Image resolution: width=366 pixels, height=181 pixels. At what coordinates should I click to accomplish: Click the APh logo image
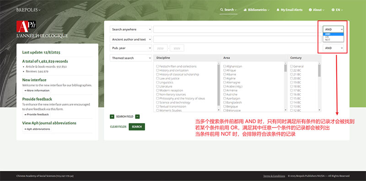[26, 27]
